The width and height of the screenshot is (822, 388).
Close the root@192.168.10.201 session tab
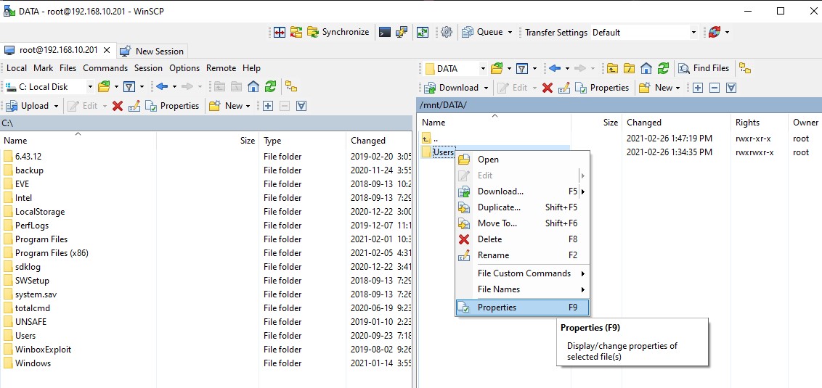pyautogui.click(x=107, y=50)
